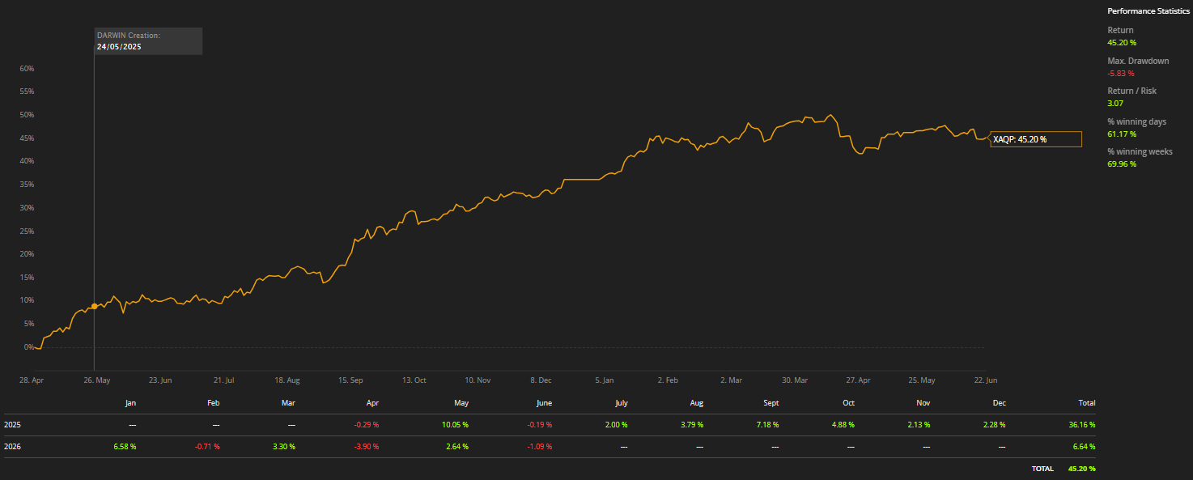Select the 2025 row label

click(12, 424)
